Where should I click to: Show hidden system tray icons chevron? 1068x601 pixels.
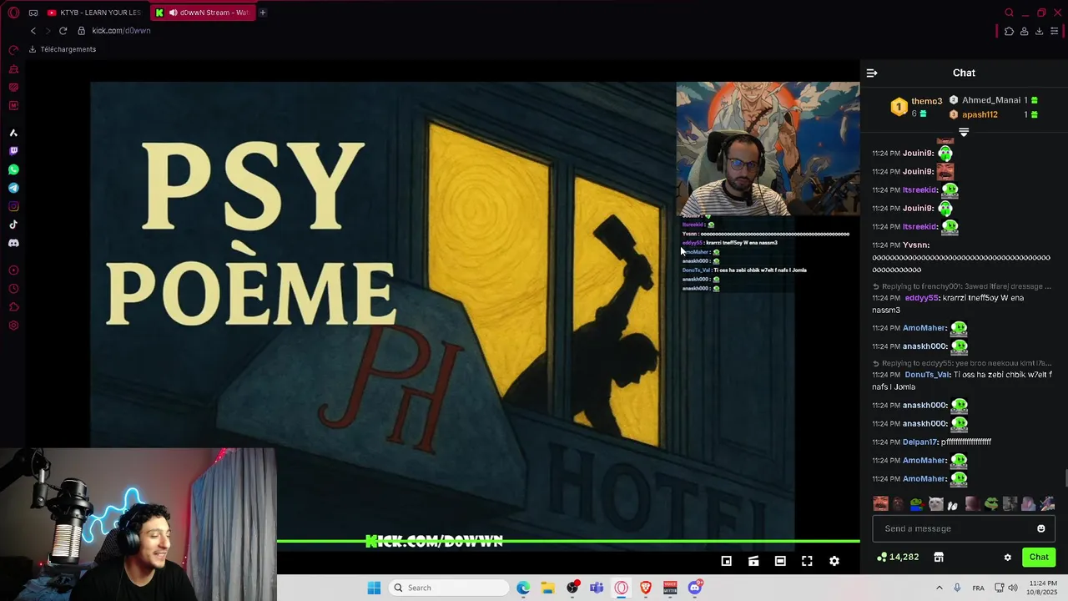(939, 588)
